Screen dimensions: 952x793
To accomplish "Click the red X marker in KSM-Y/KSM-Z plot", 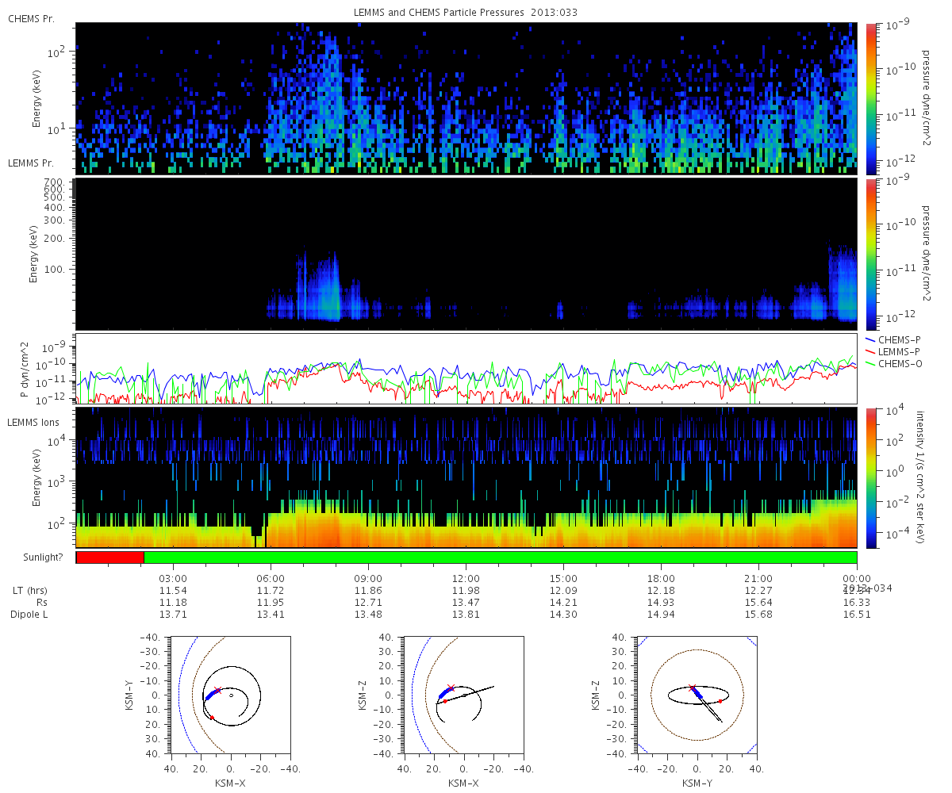I will [x=692, y=688].
